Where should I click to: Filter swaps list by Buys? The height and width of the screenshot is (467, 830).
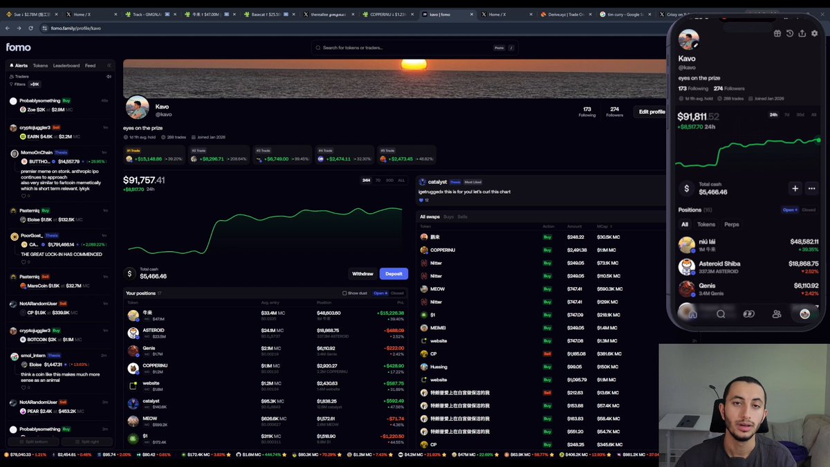click(x=448, y=217)
